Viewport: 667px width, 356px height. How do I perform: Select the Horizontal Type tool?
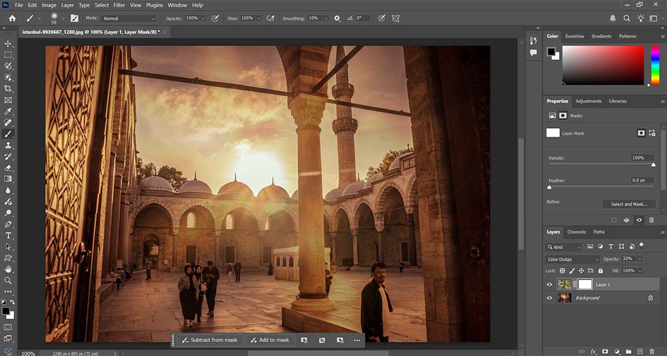point(8,235)
